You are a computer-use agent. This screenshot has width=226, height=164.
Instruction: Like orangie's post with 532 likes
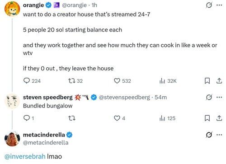(122, 81)
